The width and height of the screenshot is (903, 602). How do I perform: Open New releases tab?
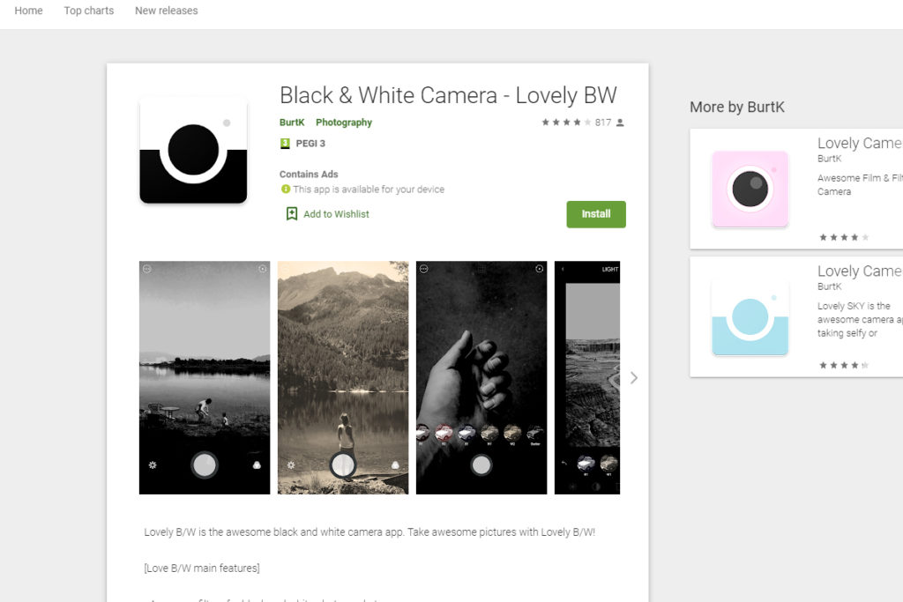click(167, 11)
